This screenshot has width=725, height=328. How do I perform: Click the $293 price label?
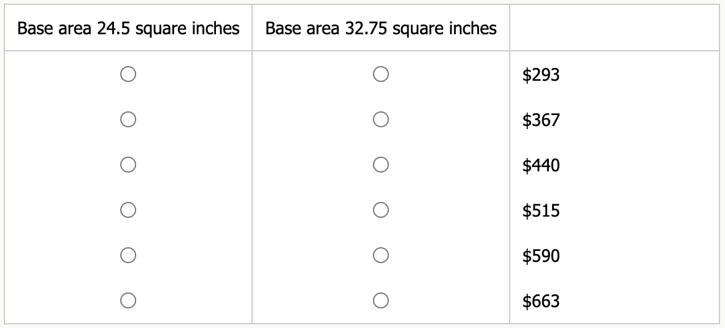tap(541, 75)
